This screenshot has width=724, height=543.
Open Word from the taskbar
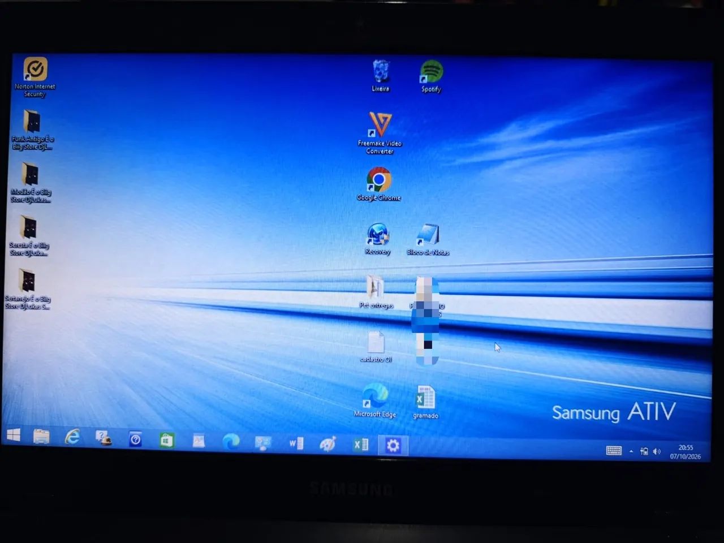296,443
